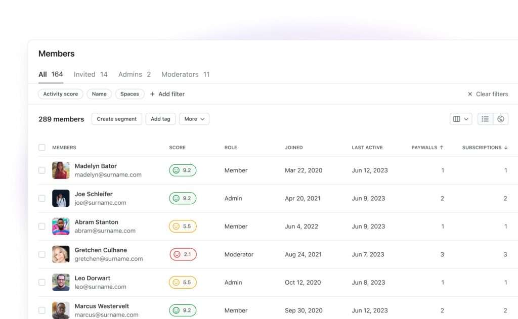Open the More dropdown menu

194,119
